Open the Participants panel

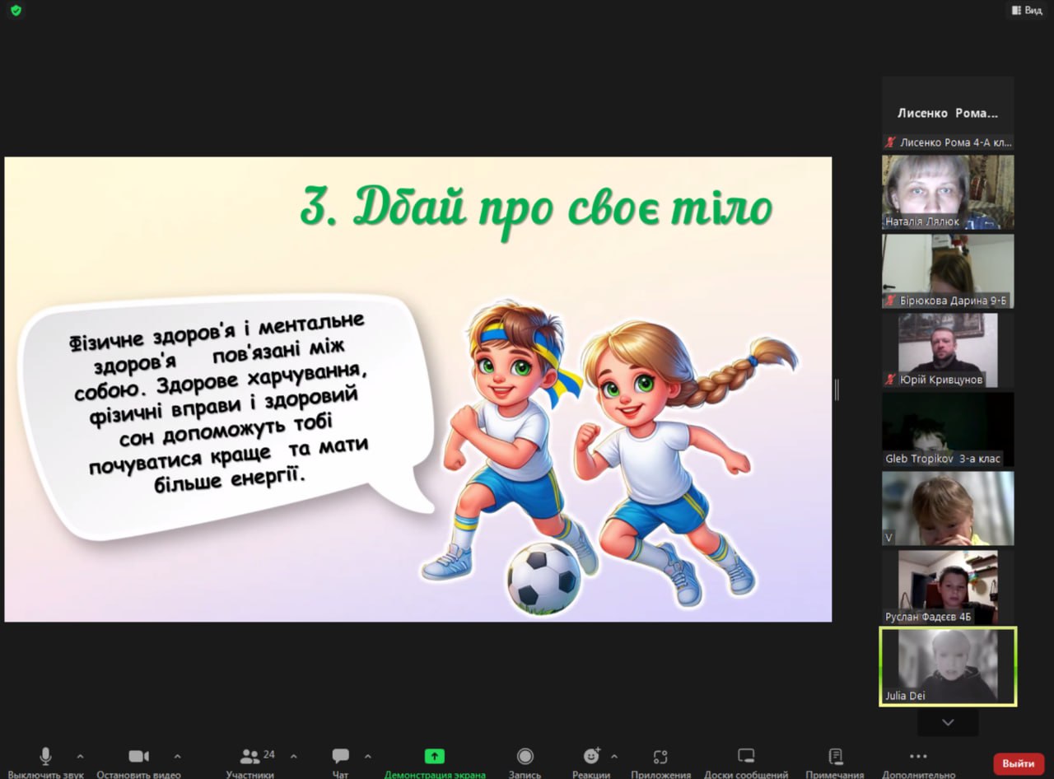[x=250, y=757]
